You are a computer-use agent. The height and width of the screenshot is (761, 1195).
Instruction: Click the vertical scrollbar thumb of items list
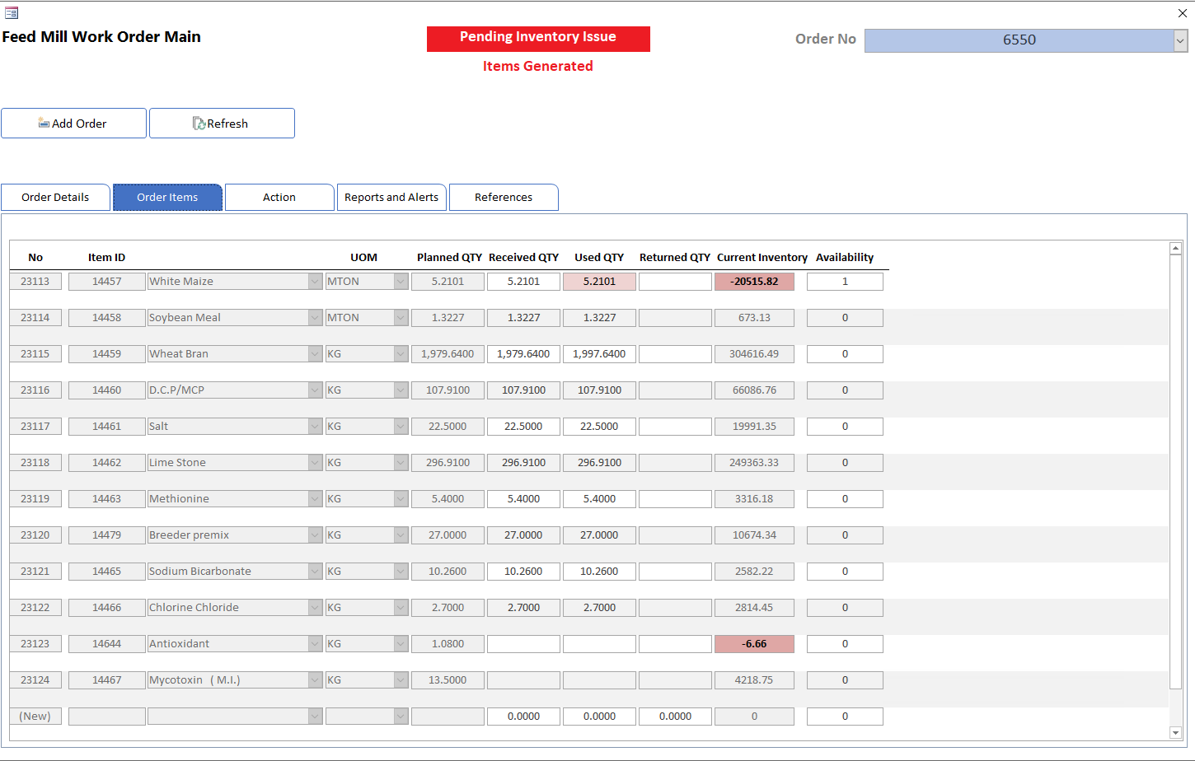point(1176,472)
